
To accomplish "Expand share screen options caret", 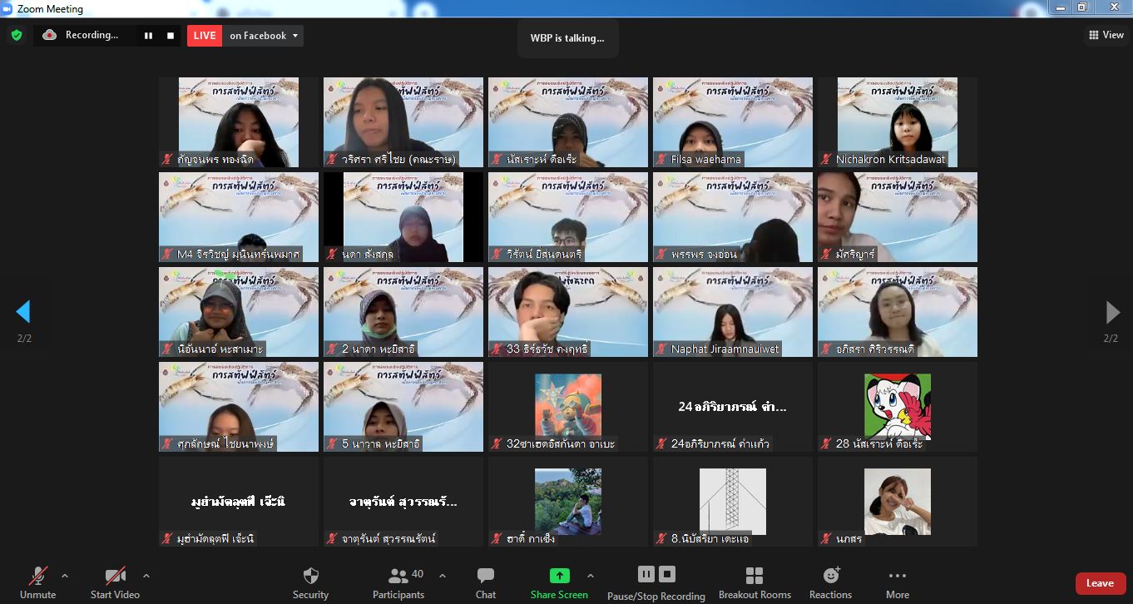I will point(591,576).
